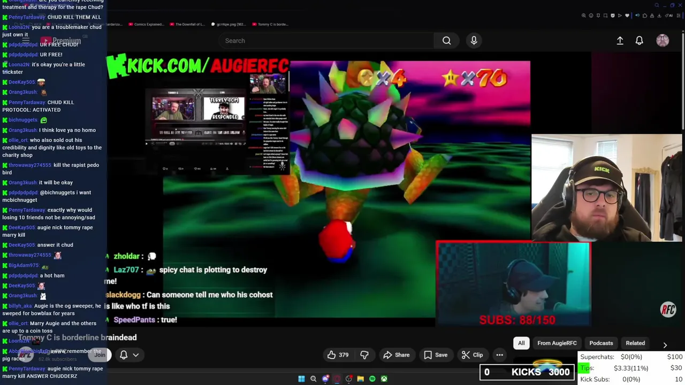The height and width of the screenshot is (385, 685).
Task: Click the heart bookmark toolbar icon
Action: [x=627, y=16]
